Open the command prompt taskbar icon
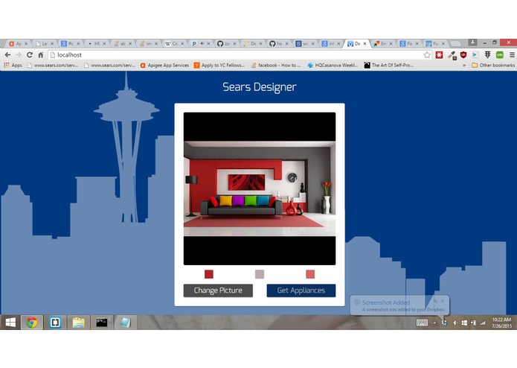 (102, 323)
